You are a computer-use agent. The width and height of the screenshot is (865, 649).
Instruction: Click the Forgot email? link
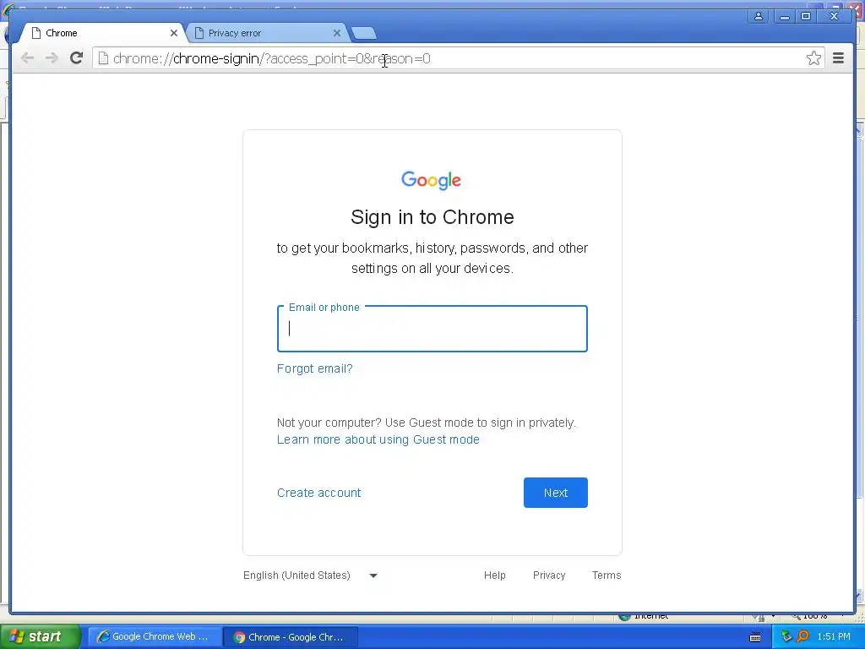coord(314,368)
